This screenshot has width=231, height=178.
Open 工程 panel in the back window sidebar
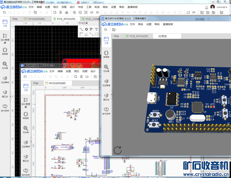[5, 23]
